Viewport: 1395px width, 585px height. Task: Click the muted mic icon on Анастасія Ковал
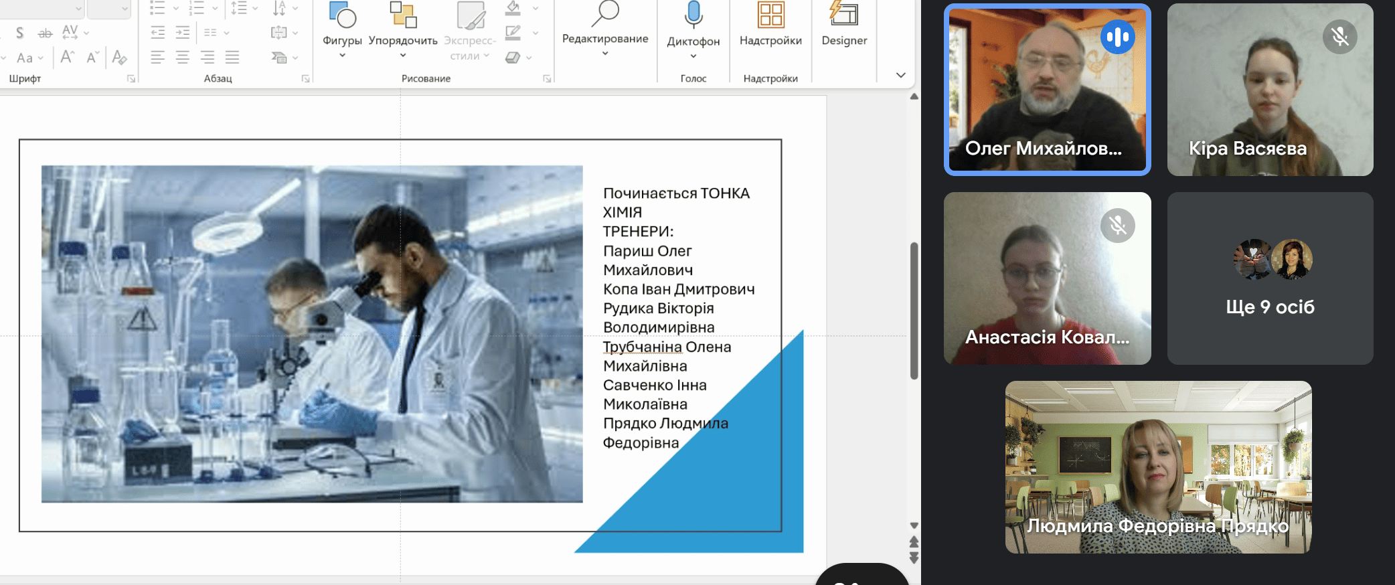coord(1118,226)
